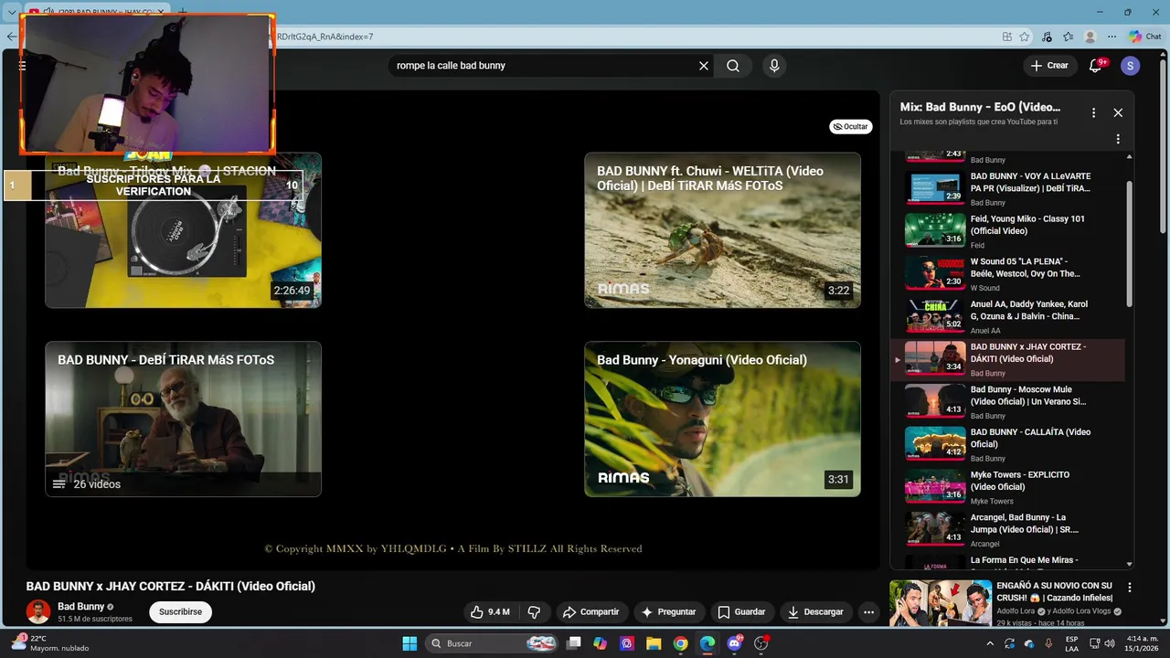
Task: Open the tab list dropdown arrow
Action: (x=11, y=12)
